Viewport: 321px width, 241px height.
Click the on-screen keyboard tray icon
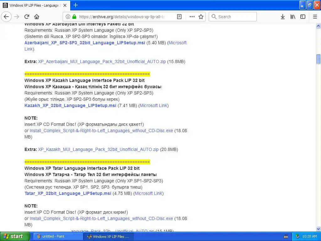(286, 237)
